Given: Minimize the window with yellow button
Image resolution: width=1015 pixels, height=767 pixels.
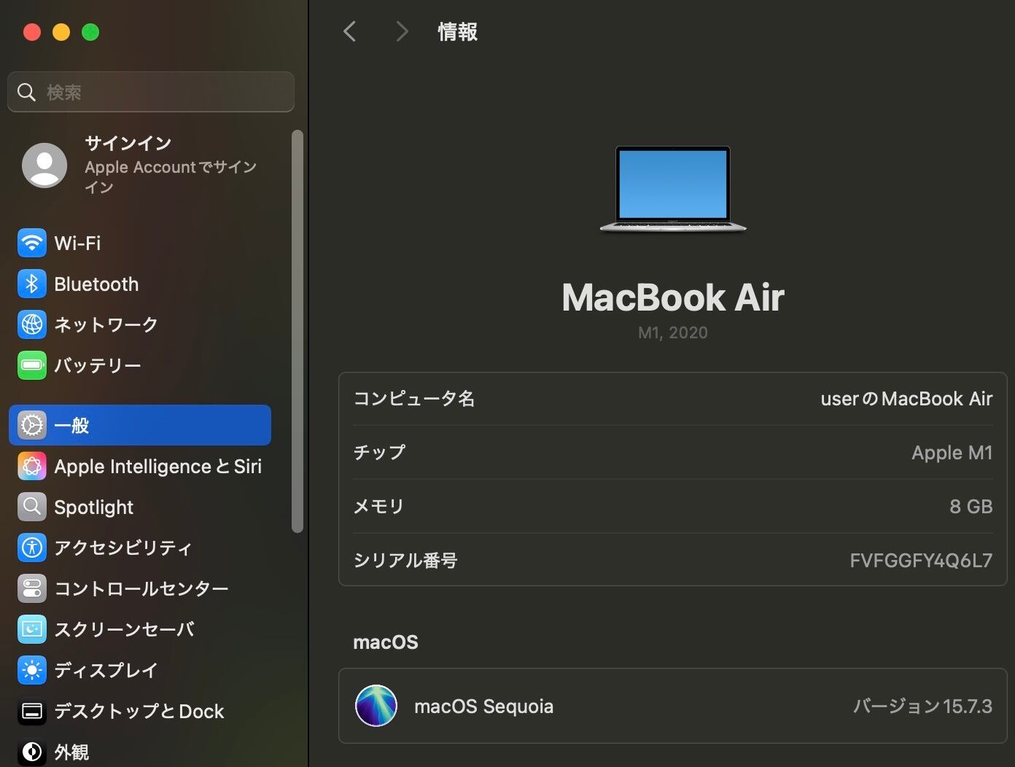Looking at the screenshot, I should (61, 32).
